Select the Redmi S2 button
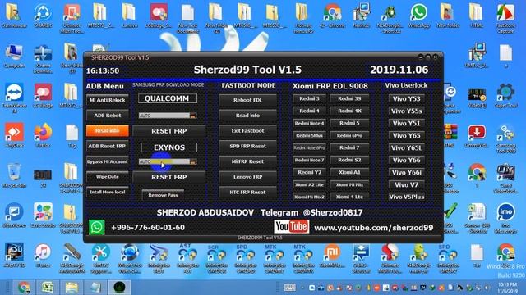The height and width of the screenshot is (295, 526). click(349, 160)
